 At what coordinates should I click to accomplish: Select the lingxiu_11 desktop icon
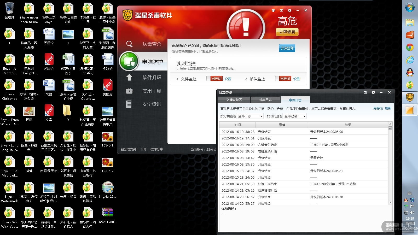108,190
